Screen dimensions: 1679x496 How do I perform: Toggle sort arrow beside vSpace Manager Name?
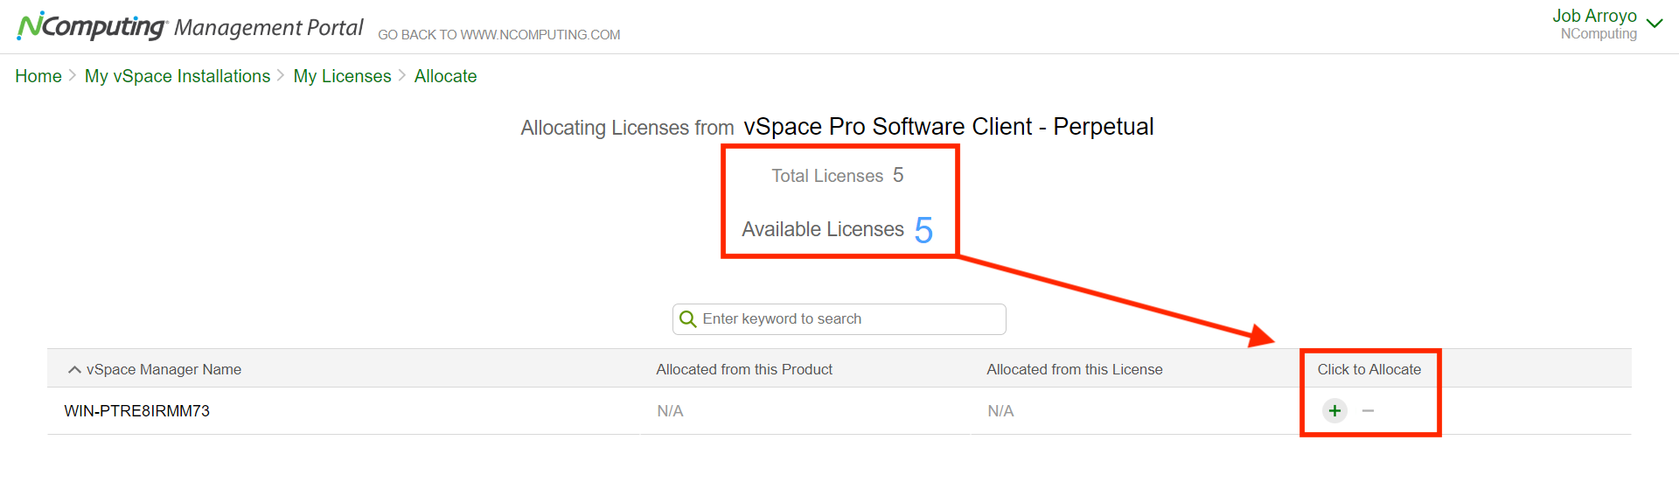tap(74, 370)
